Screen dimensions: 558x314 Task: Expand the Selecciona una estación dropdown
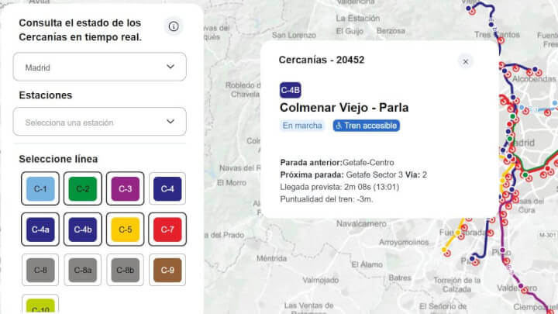[x=100, y=122]
